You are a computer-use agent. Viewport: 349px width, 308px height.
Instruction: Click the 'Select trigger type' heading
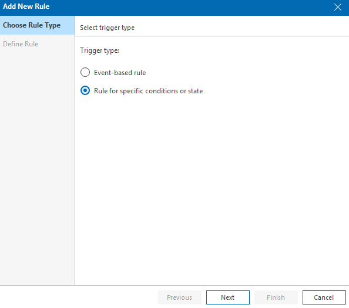click(x=107, y=28)
